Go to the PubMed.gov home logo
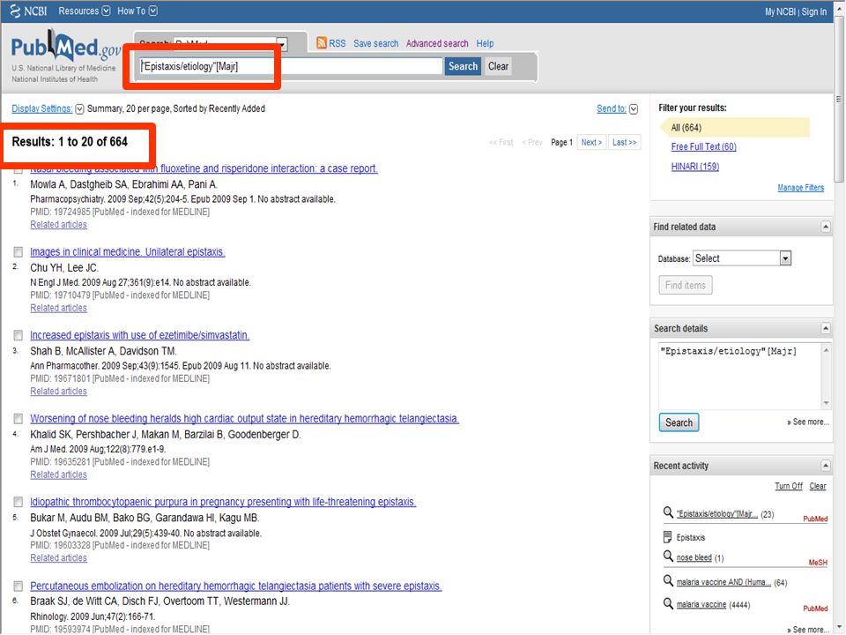This screenshot has height=635, width=846. 66,47
